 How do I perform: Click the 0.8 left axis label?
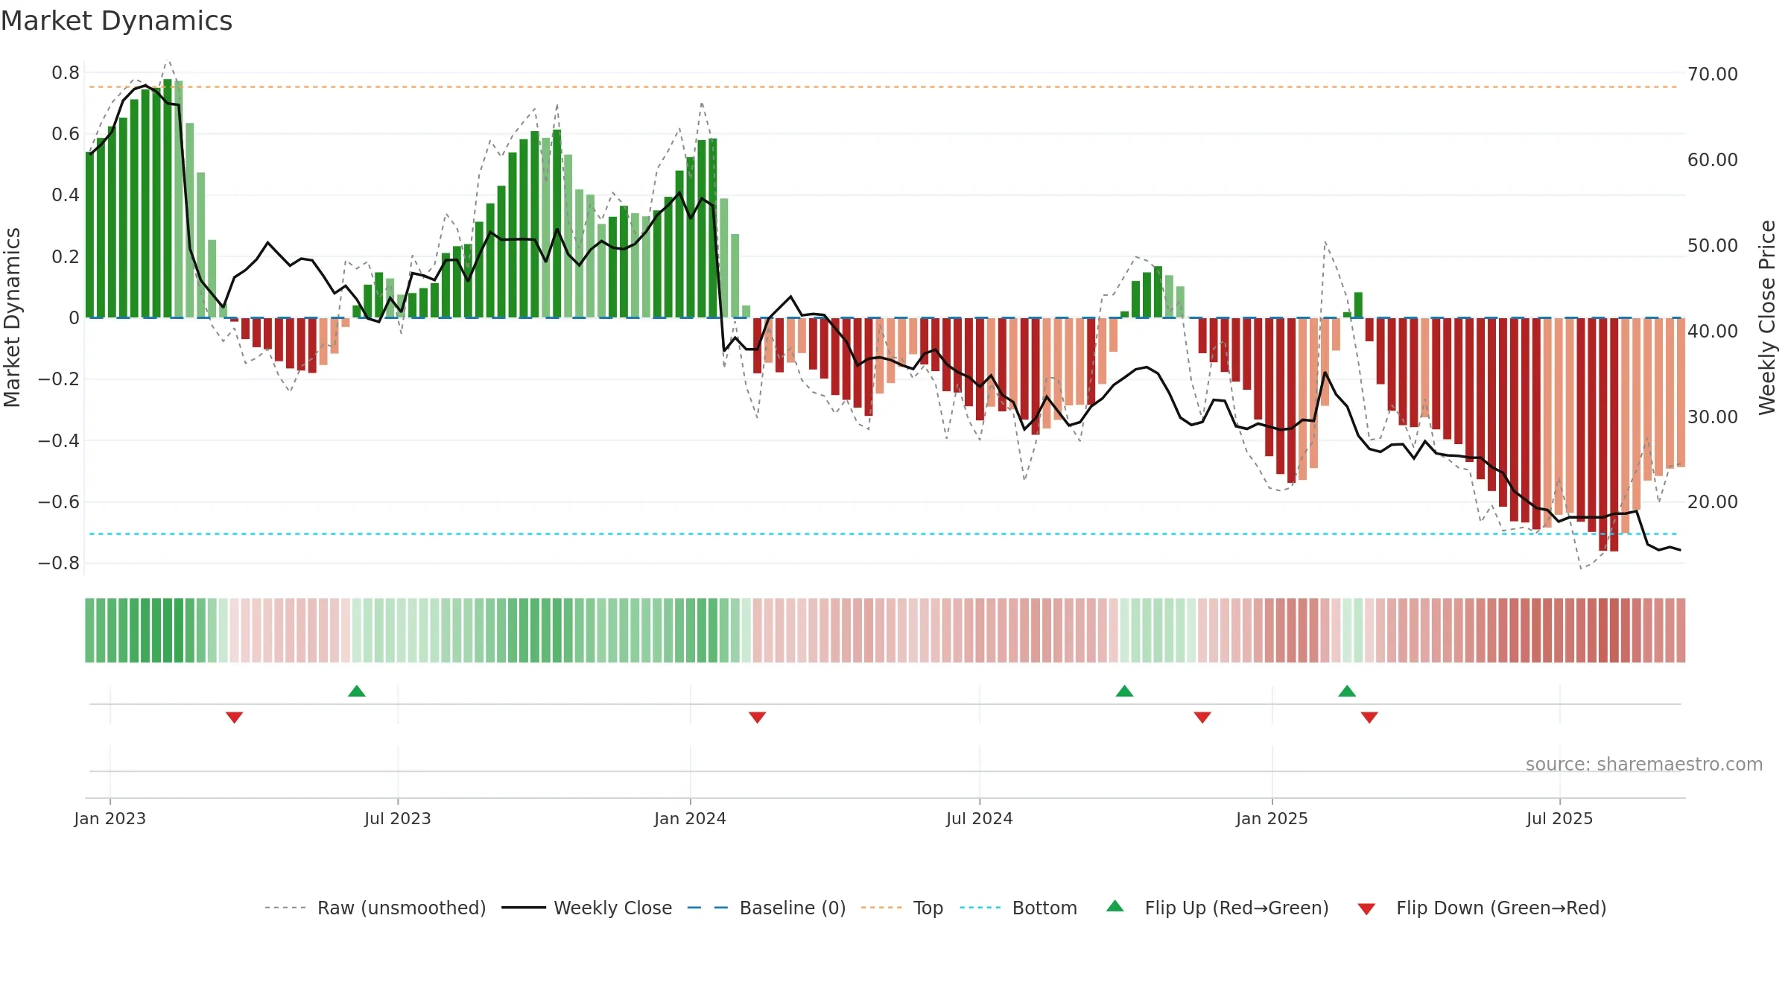tap(66, 72)
